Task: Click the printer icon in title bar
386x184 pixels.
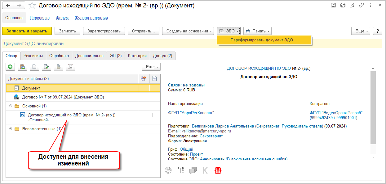Action: pos(343,5)
